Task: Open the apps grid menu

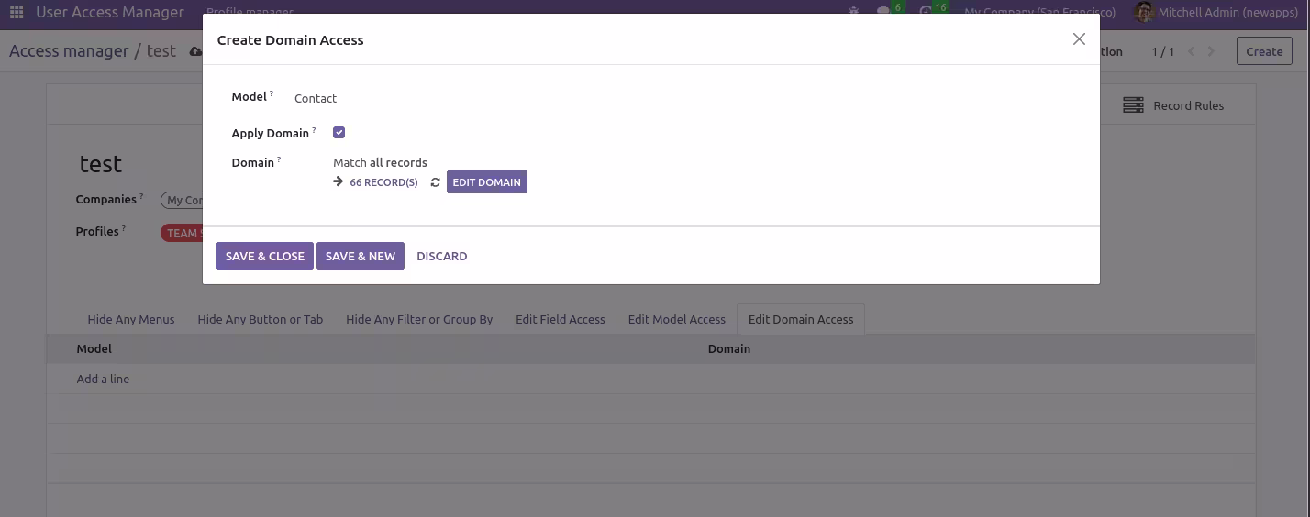Action: [x=16, y=13]
